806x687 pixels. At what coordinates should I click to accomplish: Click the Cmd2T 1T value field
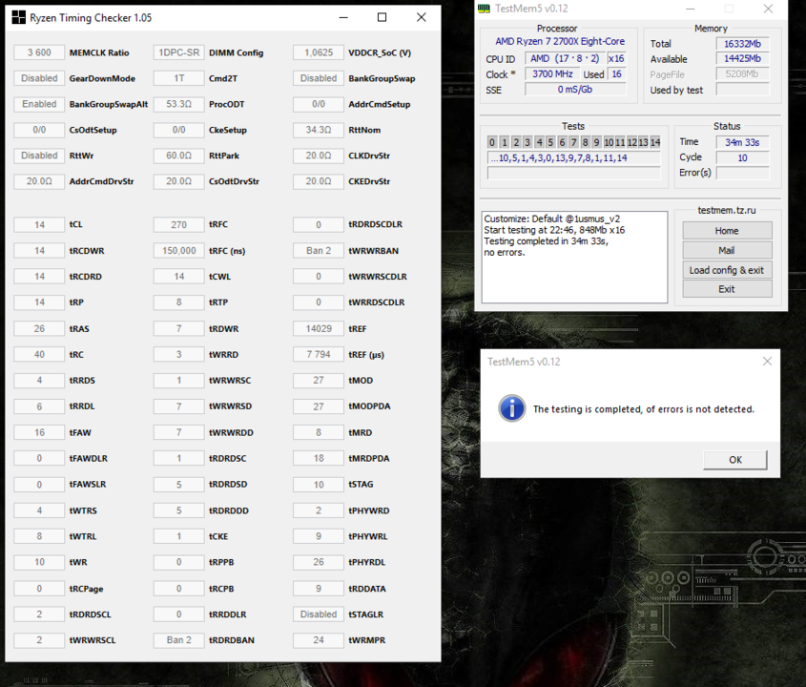(179, 78)
